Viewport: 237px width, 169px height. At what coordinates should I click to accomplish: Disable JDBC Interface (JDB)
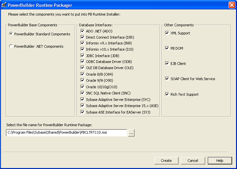click(x=82, y=55)
